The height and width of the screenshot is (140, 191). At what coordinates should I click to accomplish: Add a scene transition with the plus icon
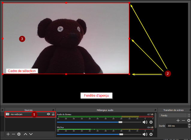pos(178,120)
